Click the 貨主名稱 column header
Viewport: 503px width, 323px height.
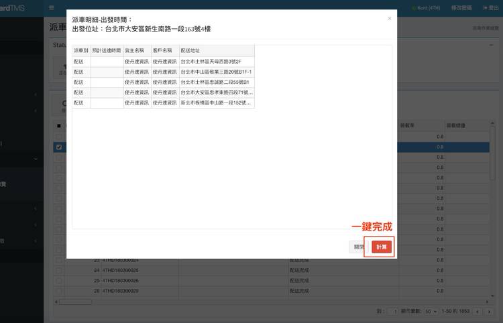coord(137,50)
